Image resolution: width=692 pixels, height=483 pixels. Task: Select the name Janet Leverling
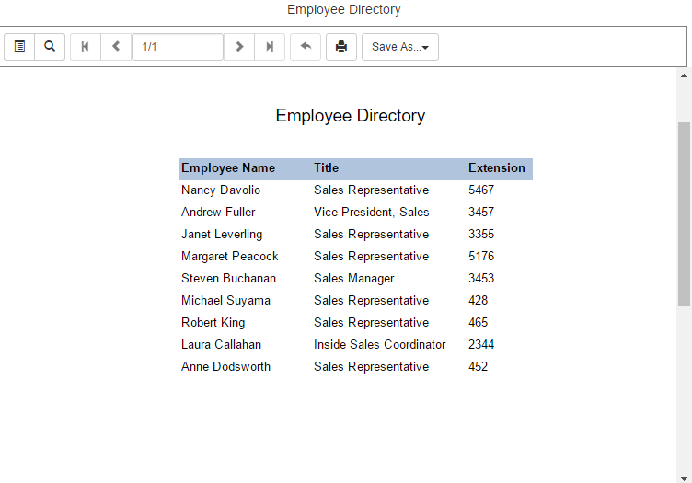[222, 235]
